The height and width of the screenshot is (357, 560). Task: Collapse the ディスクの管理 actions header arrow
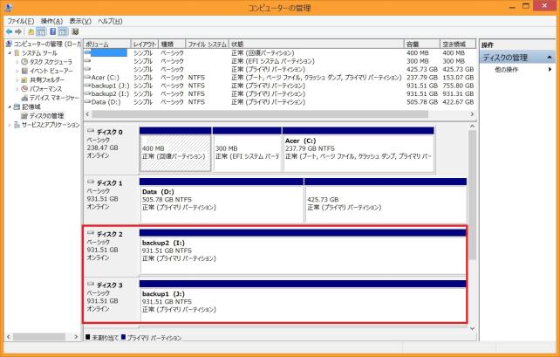coord(550,58)
